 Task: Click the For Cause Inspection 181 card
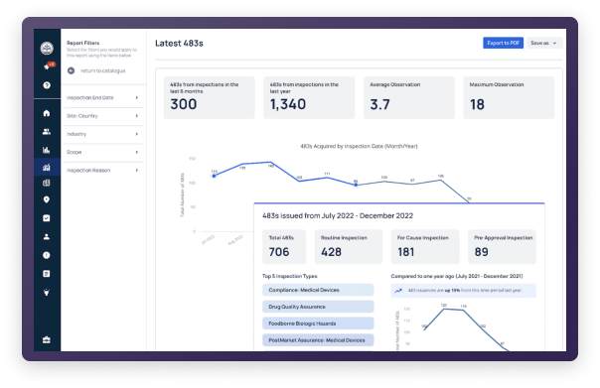pyautogui.click(x=425, y=246)
